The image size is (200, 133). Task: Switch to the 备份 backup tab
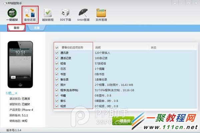pyautogui.click(x=16, y=28)
